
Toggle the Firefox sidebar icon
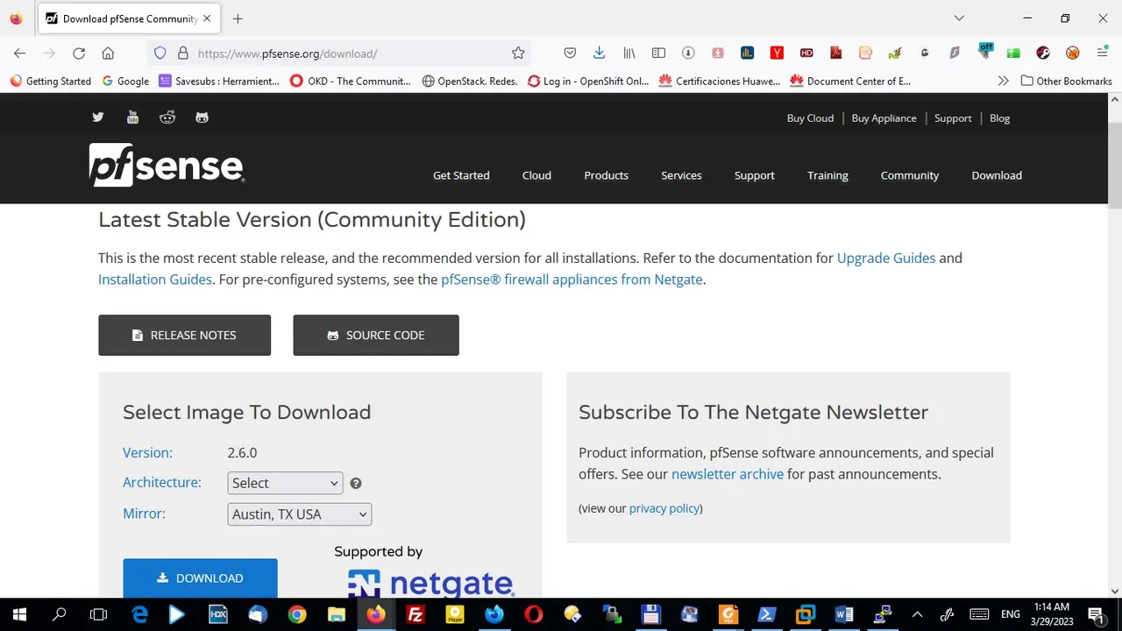(x=658, y=53)
